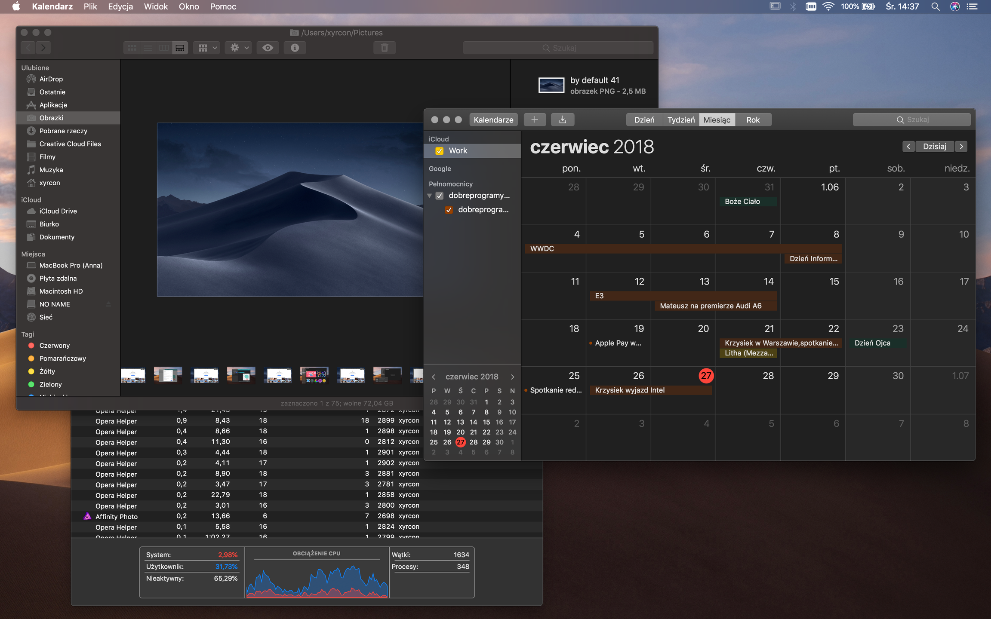Select gallery view in Finder toolbar
Screen dimensions: 991x619
[180, 48]
